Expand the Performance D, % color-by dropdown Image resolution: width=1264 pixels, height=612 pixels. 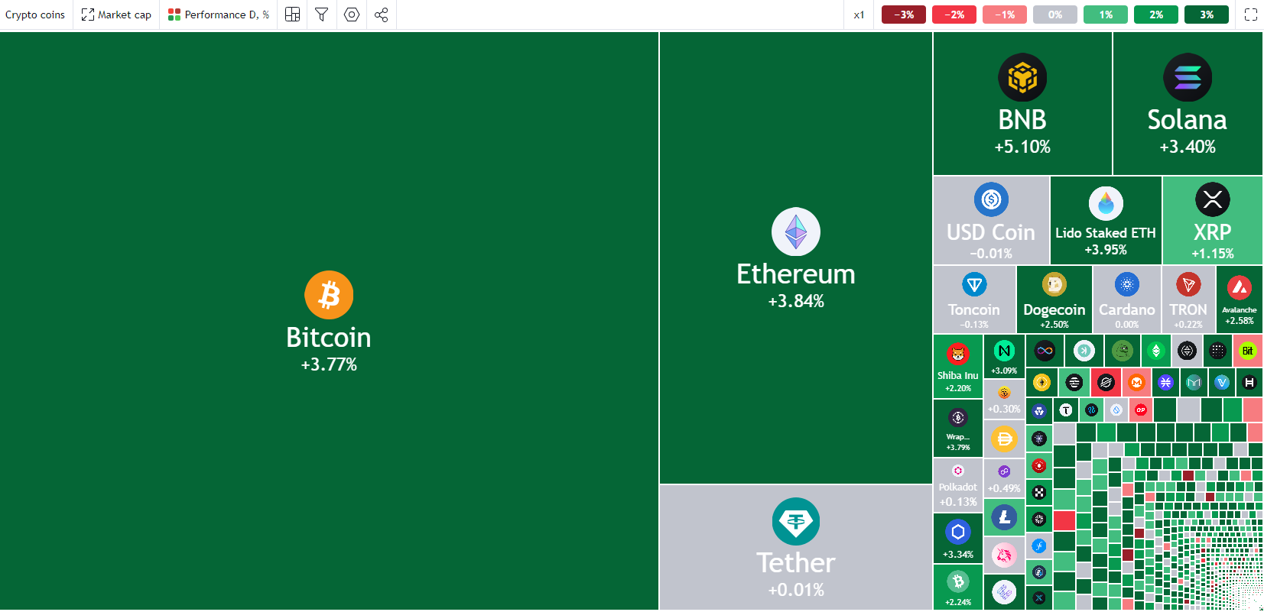click(219, 15)
